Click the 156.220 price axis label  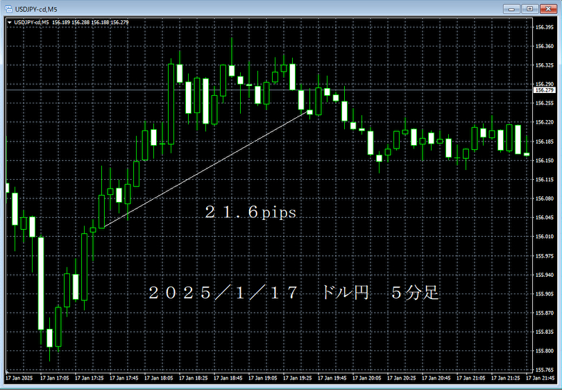click(x=545, y=122)
